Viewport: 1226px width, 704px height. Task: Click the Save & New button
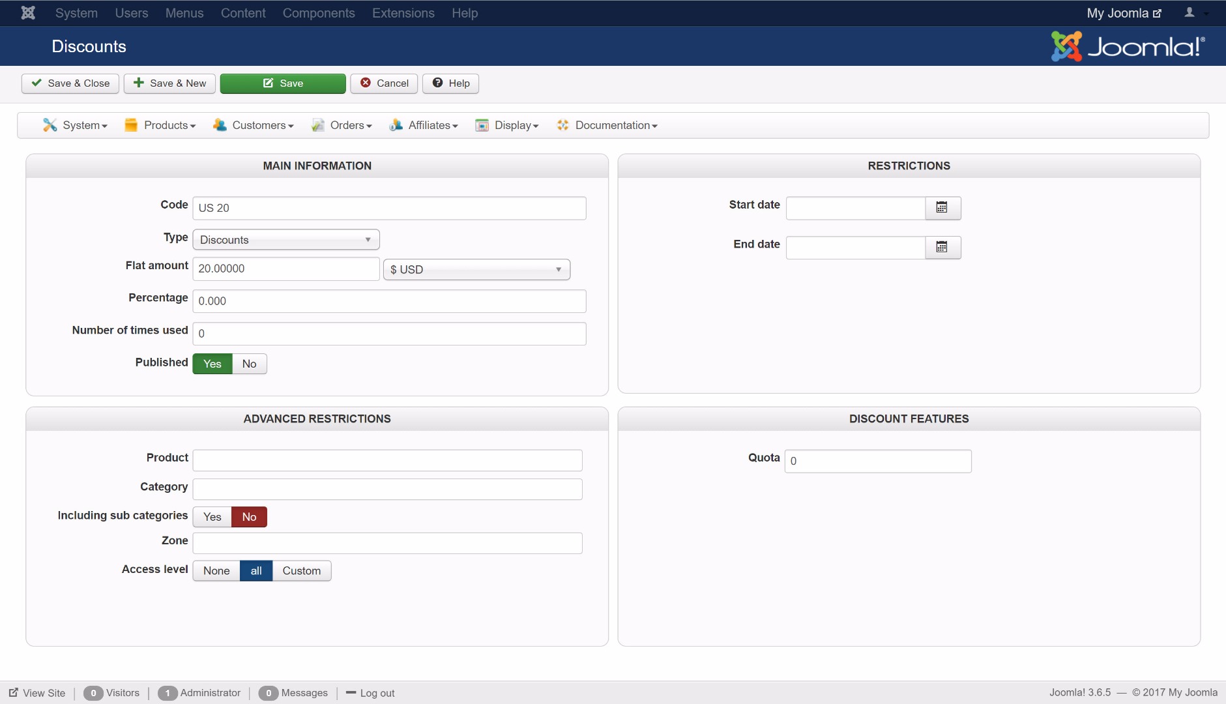169,83
